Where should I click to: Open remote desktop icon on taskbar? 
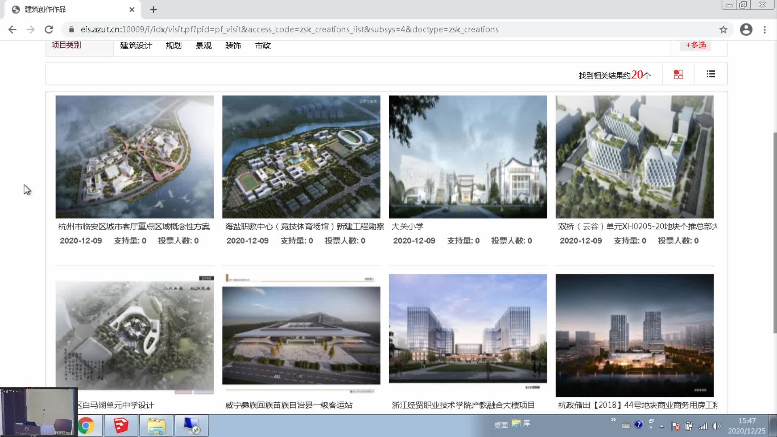(191, 426)
